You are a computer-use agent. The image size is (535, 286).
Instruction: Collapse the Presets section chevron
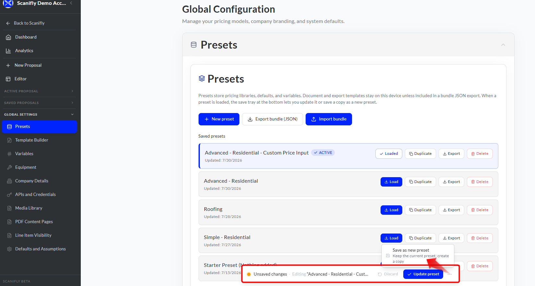point(503,45)
